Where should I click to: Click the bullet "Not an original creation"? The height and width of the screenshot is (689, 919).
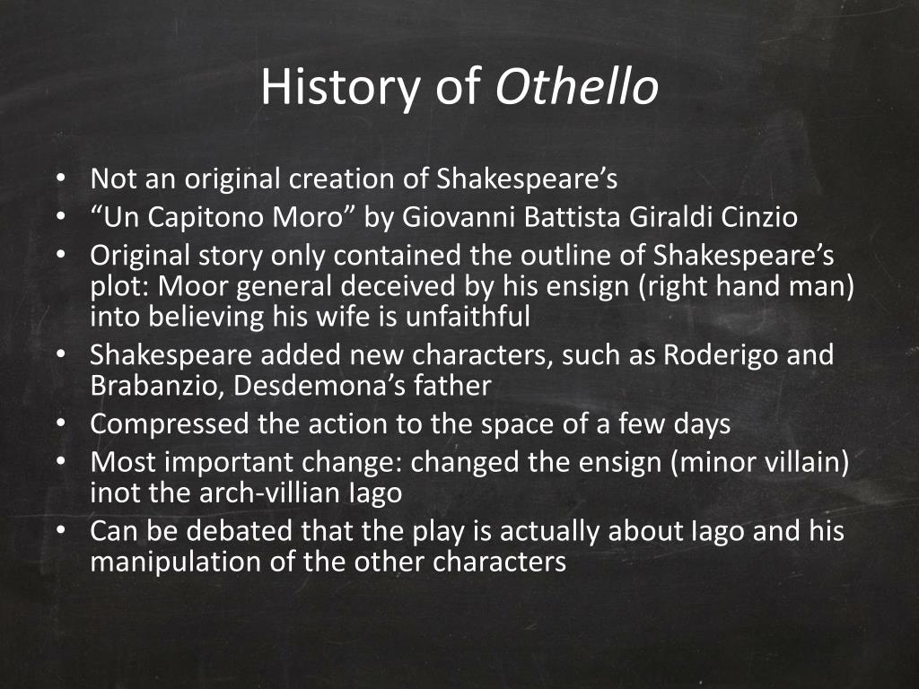[354, 179]
